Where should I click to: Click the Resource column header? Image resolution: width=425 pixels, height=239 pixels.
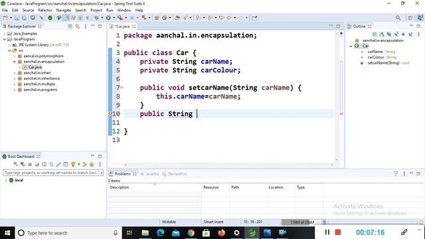tap(216, 187)
